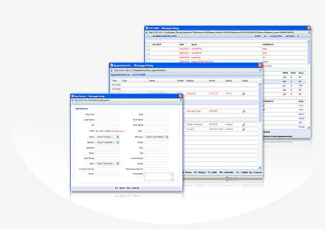This screenshot has height=229, width=325.
Task: Click the First Name input field
Action: point(156,120)
